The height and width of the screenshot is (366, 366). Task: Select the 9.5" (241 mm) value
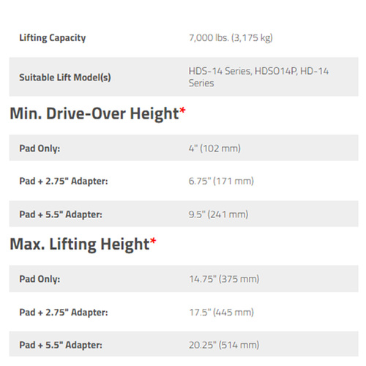coord(218,214)
